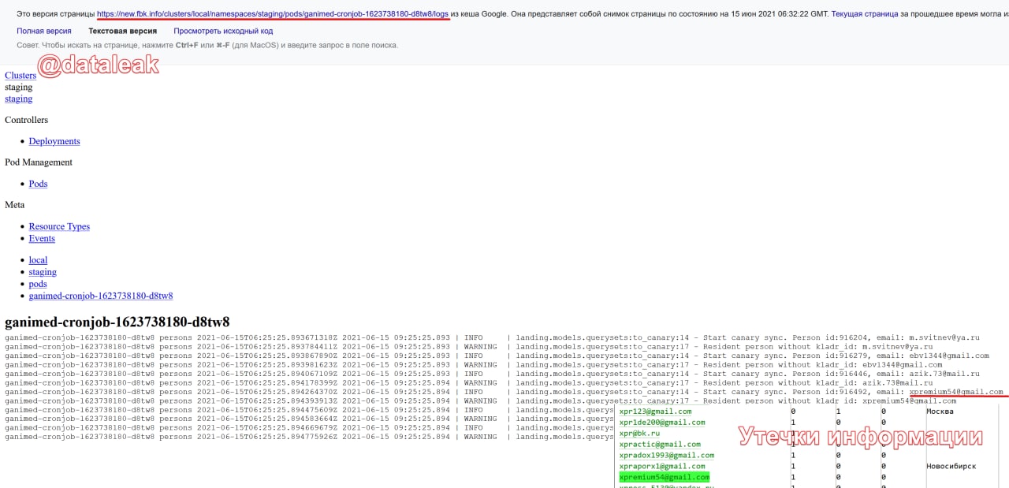Click the 'Pod Management' section heading
1009x488 pixels.
point(39,162)
